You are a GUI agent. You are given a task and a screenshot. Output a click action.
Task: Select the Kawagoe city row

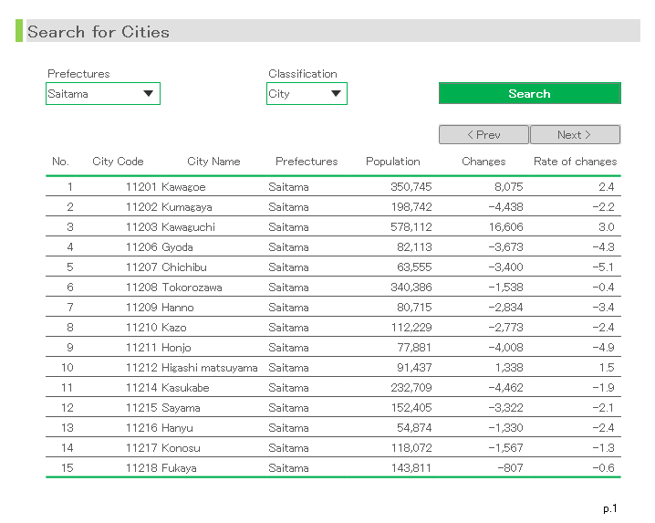[x=183, y=187]
